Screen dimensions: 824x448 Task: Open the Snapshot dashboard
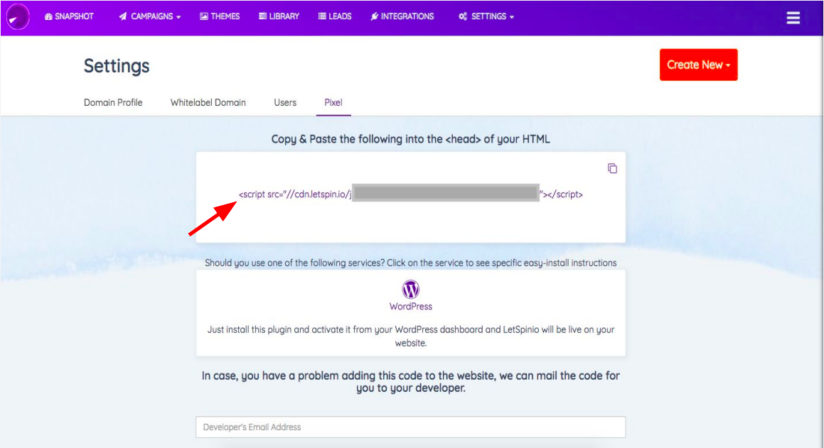tap(69, 16)
